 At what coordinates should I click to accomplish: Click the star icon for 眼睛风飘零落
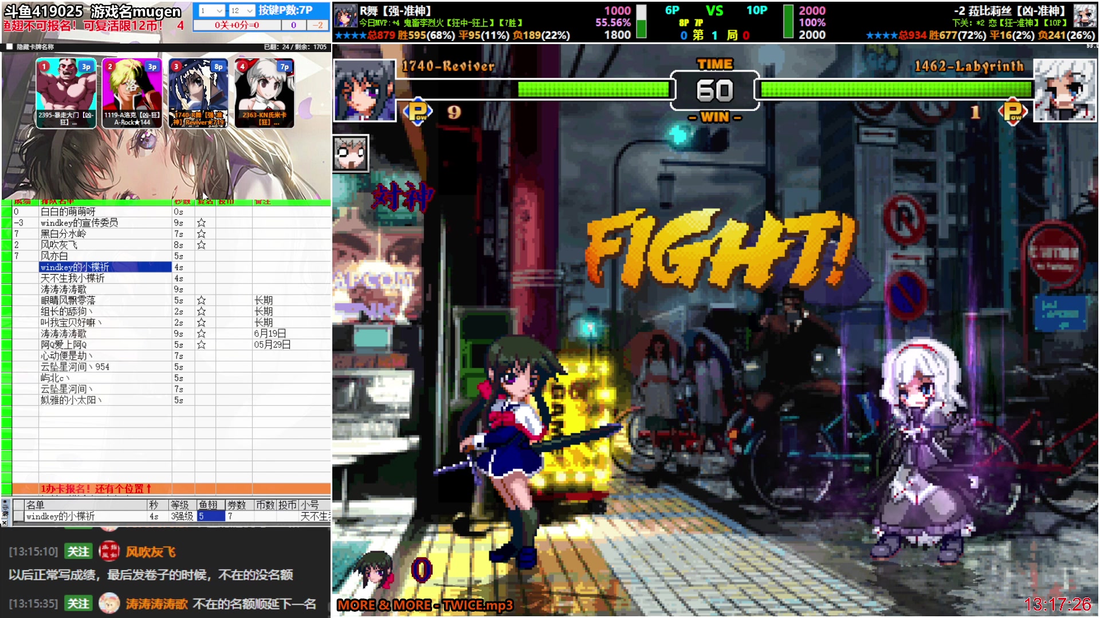pos(201,300)
